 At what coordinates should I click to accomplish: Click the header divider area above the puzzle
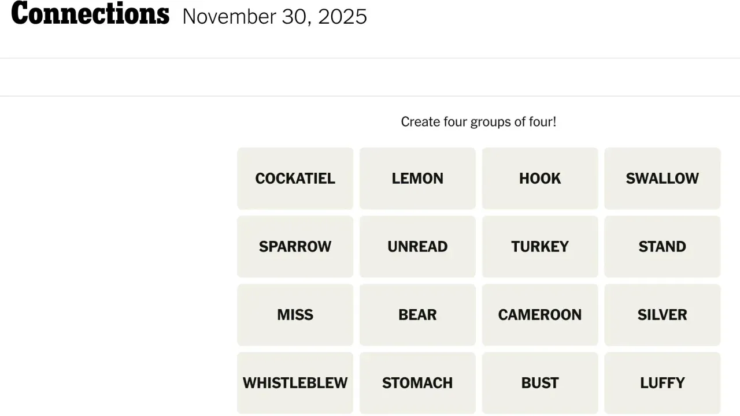pos(370,77)
